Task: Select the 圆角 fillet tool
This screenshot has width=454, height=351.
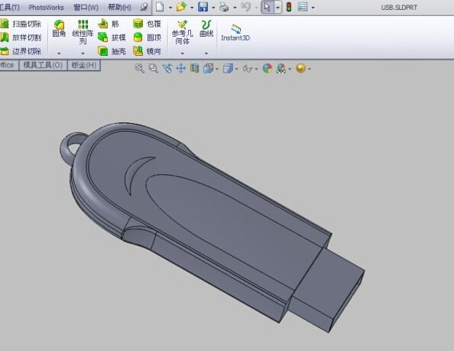Action: tap(59, 28)
